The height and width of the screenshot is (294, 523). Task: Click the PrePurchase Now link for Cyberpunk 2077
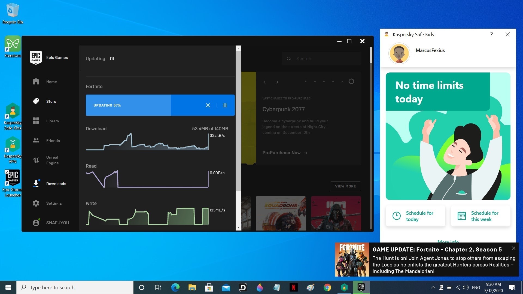coord(285,153)
